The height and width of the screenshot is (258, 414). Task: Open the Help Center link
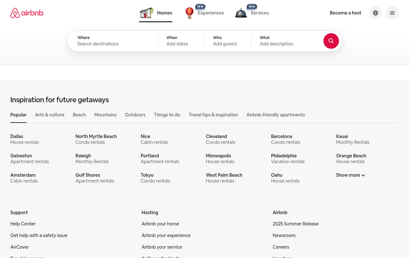click(23, 224)
